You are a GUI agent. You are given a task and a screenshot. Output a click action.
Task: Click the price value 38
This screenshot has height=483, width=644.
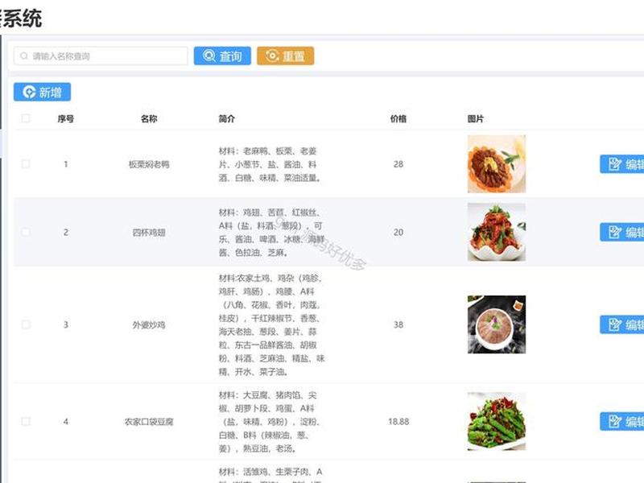point(398,324)
